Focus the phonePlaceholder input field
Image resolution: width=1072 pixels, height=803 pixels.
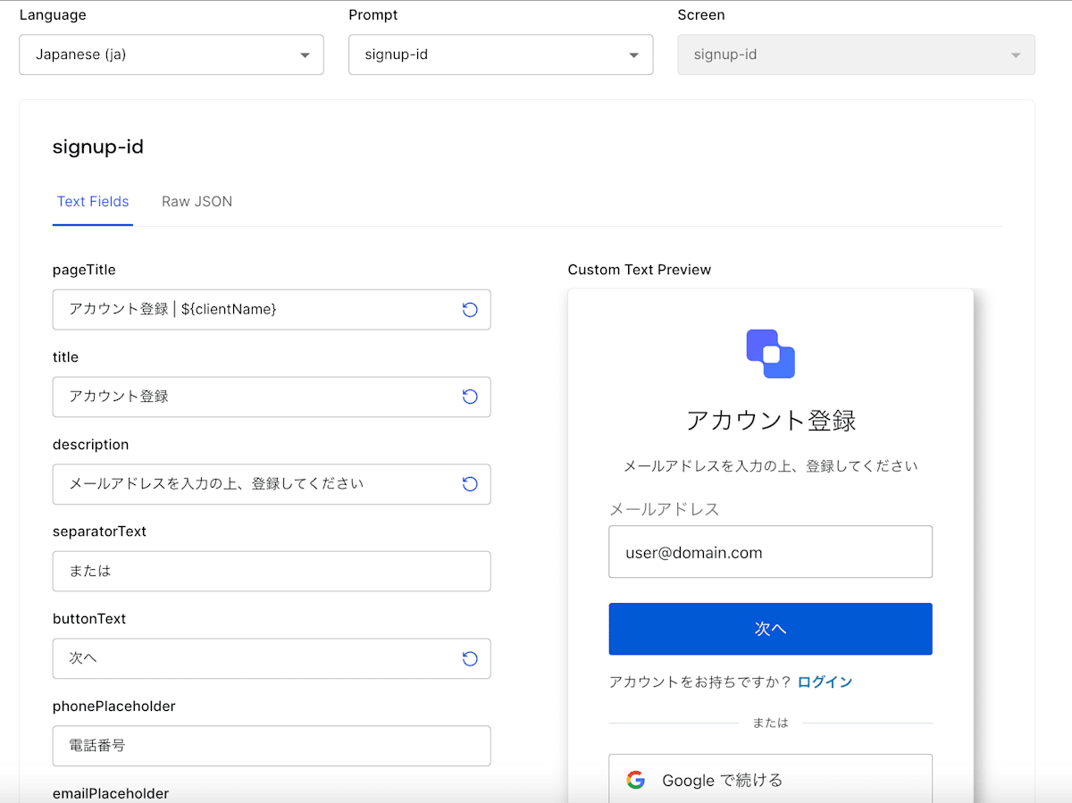click(272, 746)
